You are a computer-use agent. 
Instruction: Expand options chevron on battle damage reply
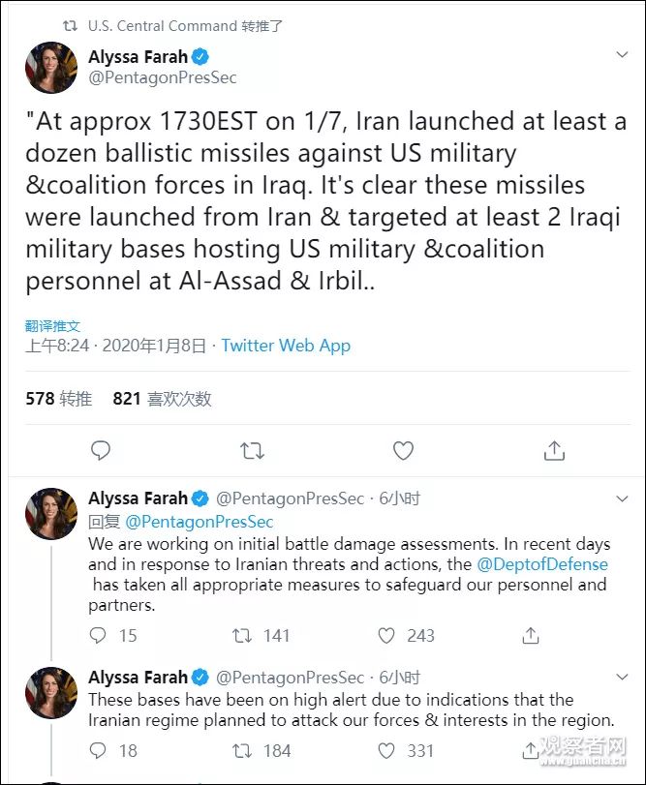pos(622,498)
